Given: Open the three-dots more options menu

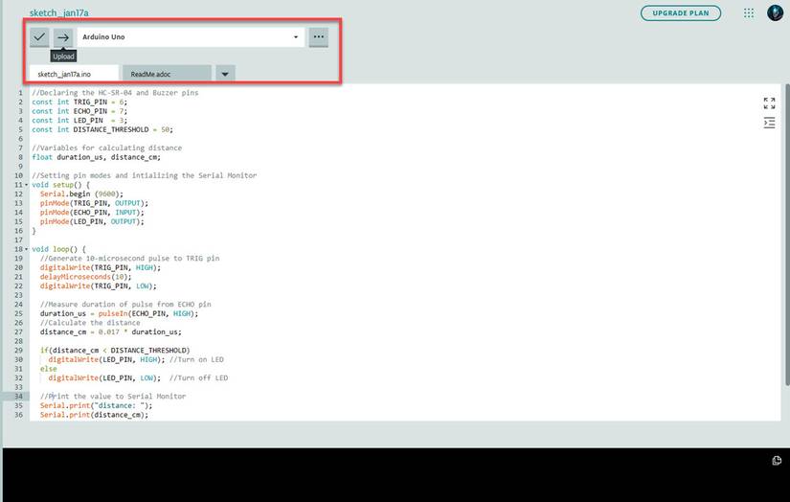Looking at the screenshot, I should (x=319, y=36).
